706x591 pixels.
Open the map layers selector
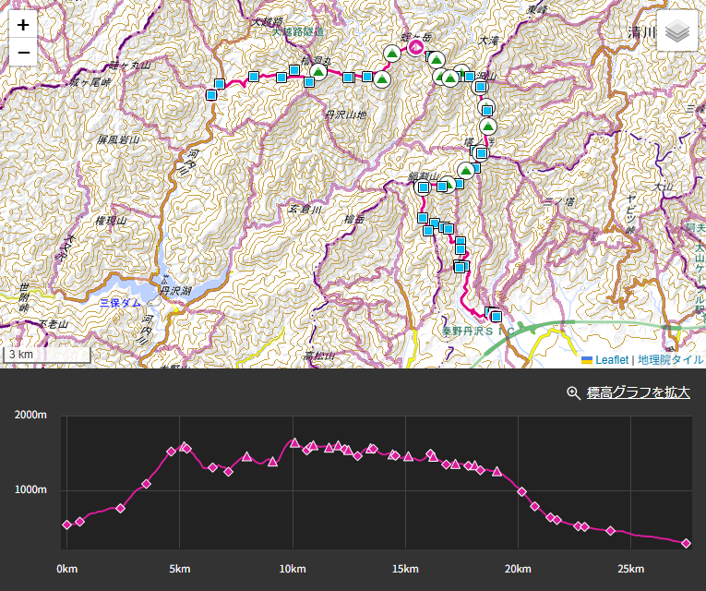[677, 30]
